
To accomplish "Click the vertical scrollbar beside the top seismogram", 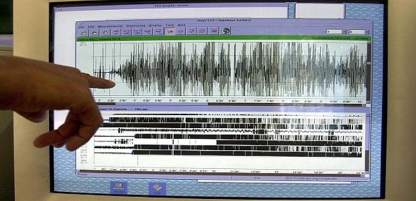I will [x=368, y=69].
